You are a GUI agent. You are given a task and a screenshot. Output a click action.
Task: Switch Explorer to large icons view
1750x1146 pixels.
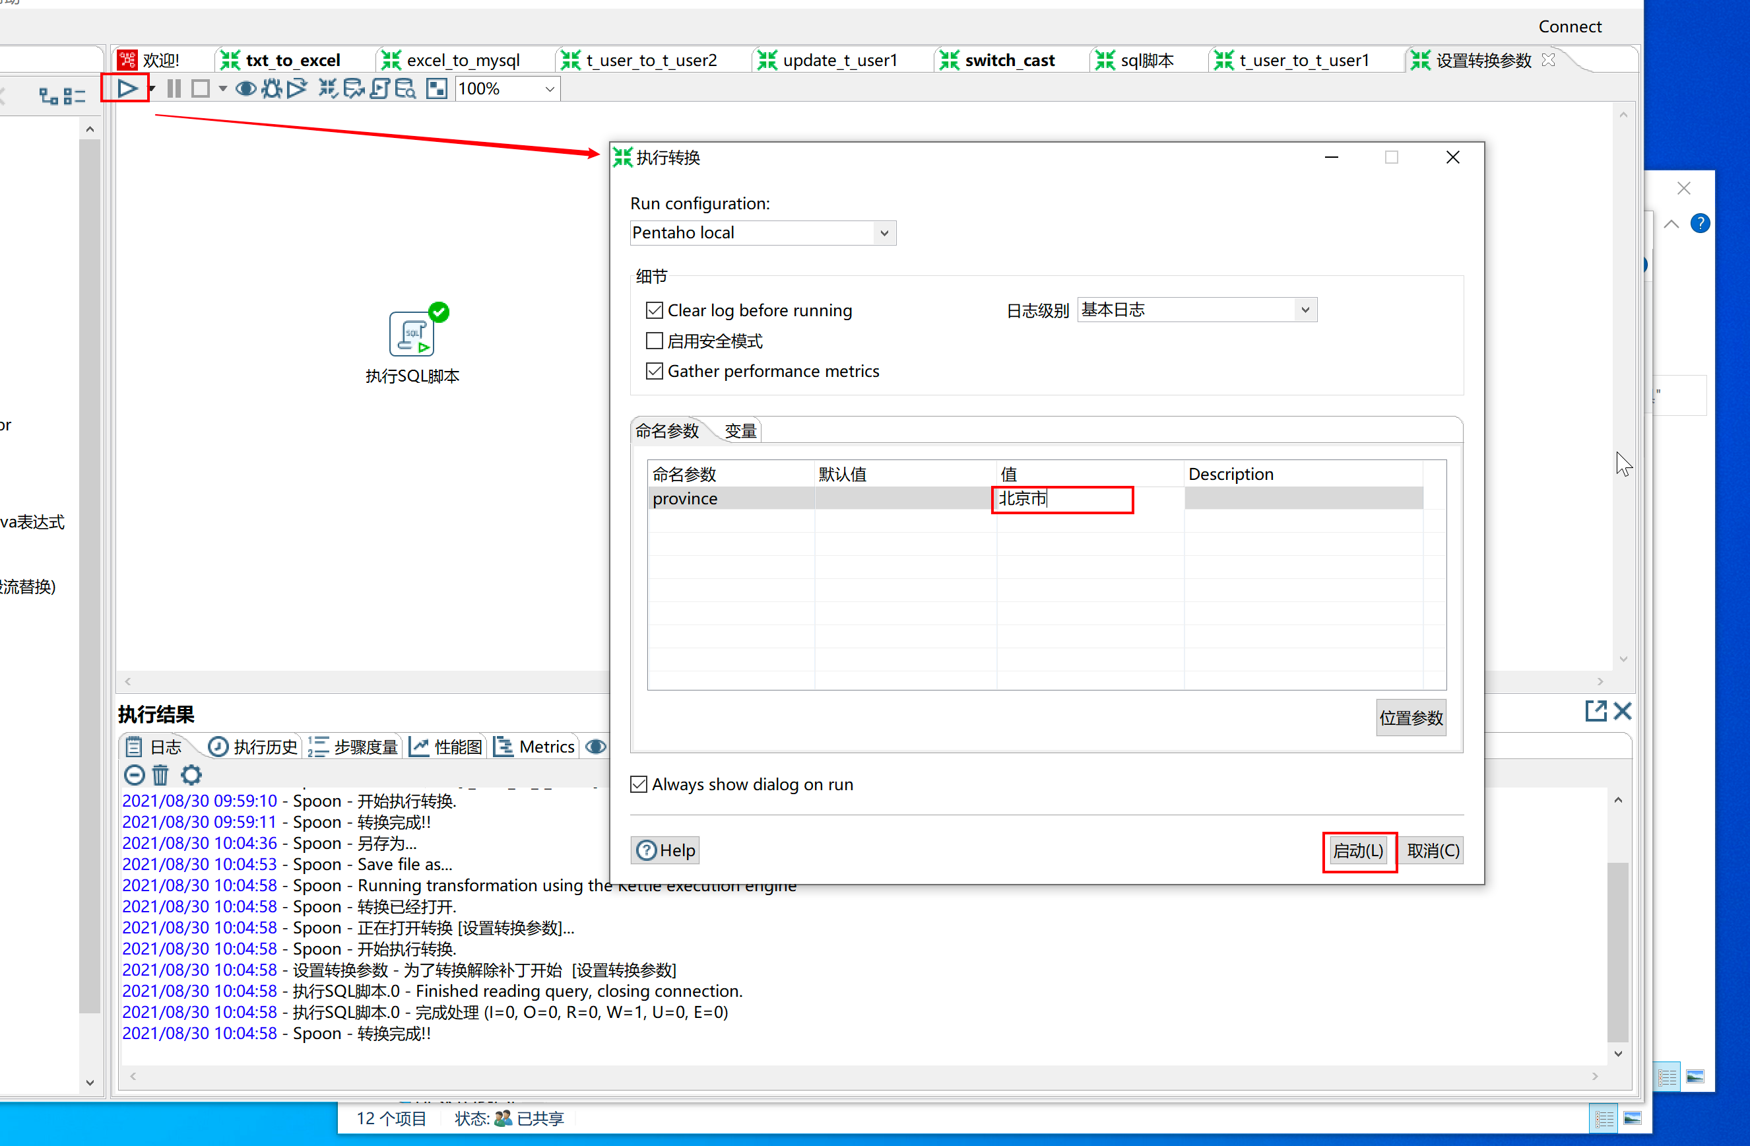tap(1632, 1119)
